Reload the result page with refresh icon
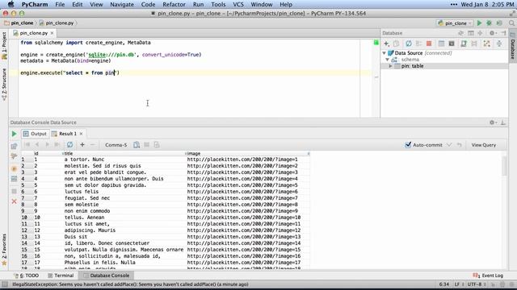Viewport: 517px width, 290px height. 70,145
